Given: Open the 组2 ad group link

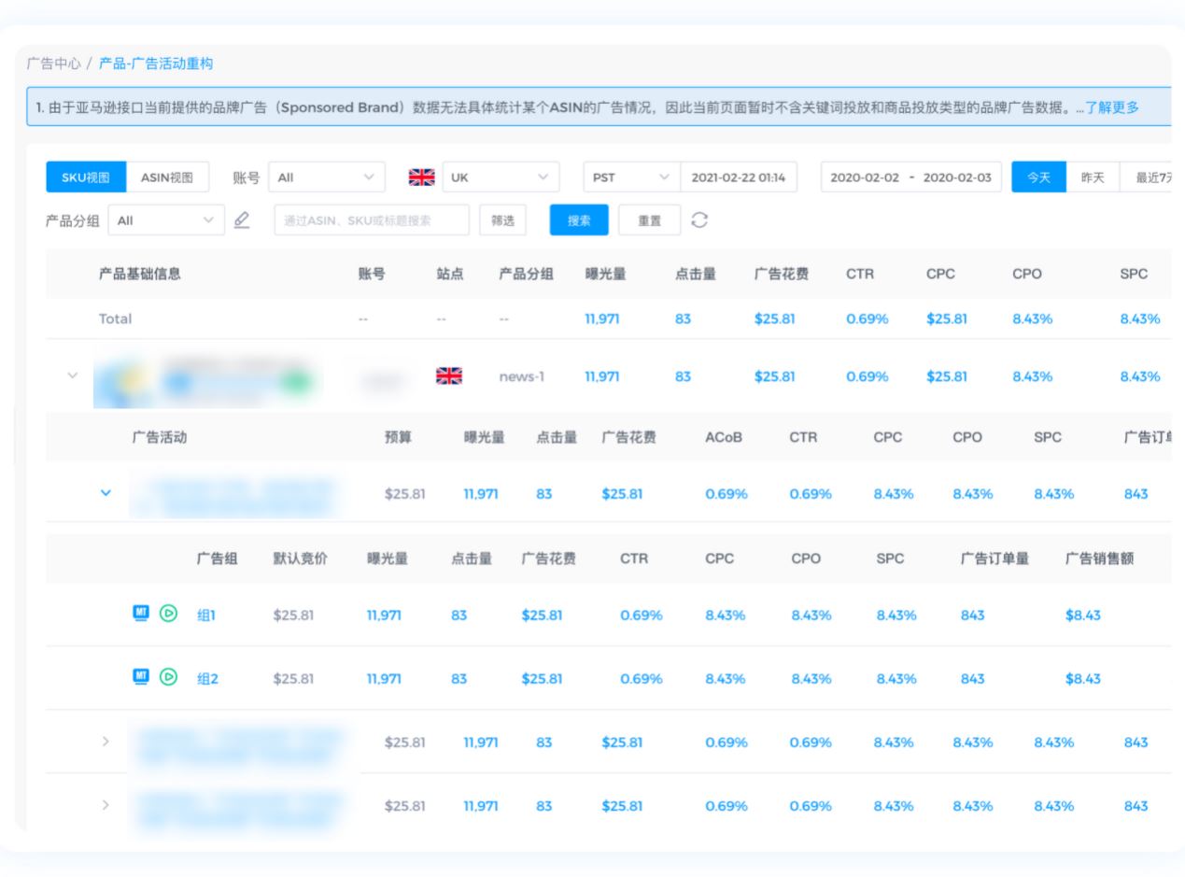Looking at the screenshot, I should click(207, 679).
